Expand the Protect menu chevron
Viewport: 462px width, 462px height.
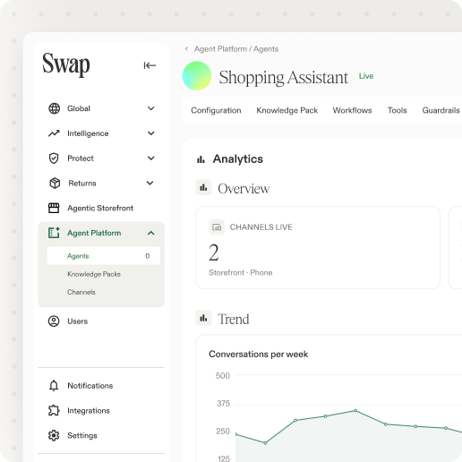[151, 158]
